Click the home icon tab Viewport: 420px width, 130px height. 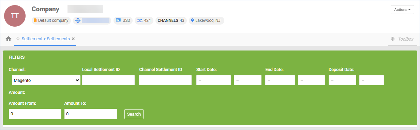point(9,39)
